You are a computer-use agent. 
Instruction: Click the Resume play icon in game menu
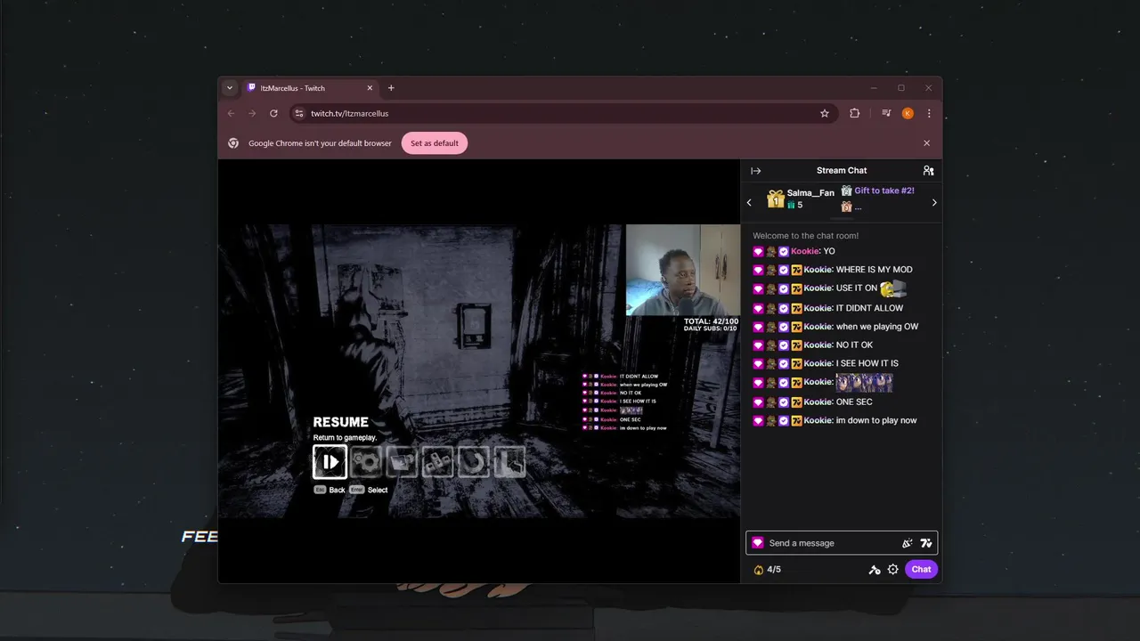[x=330, y=462]
